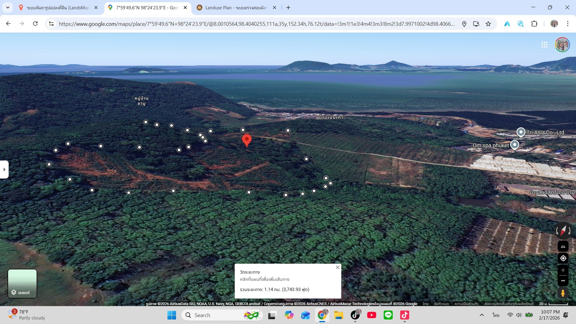Go forward in browser history
This screenshot has height=324, width=576.
click(22, 24)
